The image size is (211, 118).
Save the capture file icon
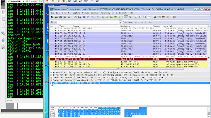79,17
